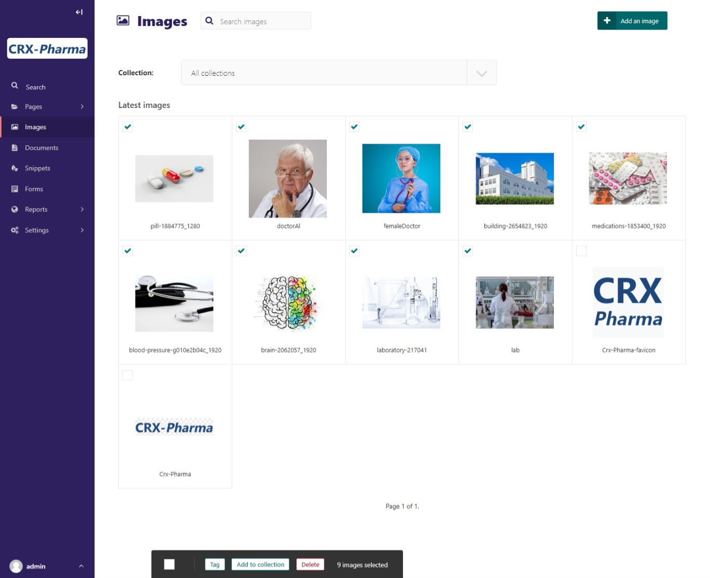Open Images in the sidebar menu
The image size is (710, 578).
(x=35, y=127)
